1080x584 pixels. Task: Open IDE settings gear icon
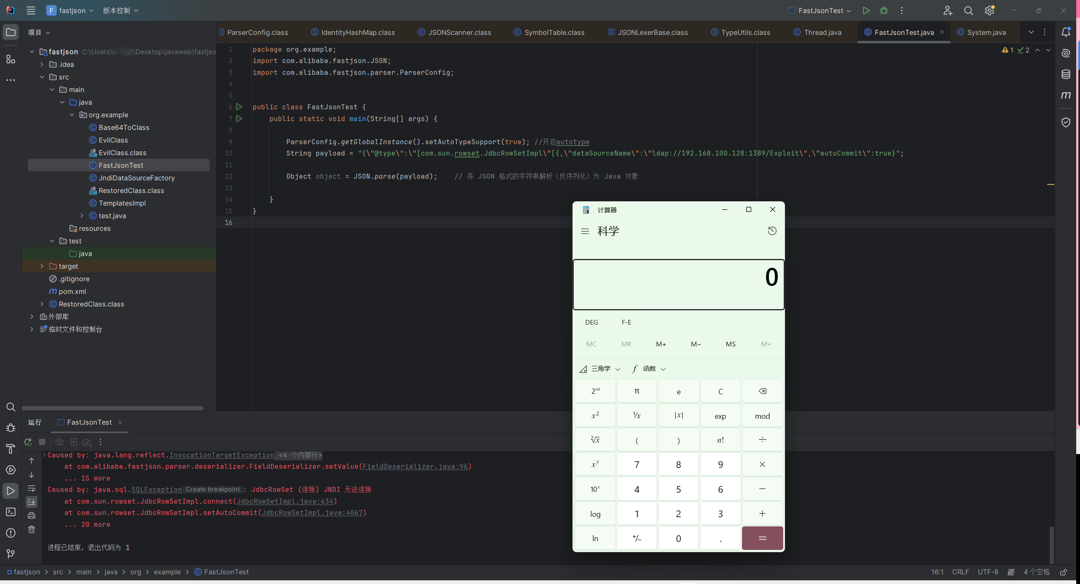pos(990,11)
